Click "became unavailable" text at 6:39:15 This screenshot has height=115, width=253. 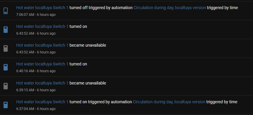click(88, 83)
